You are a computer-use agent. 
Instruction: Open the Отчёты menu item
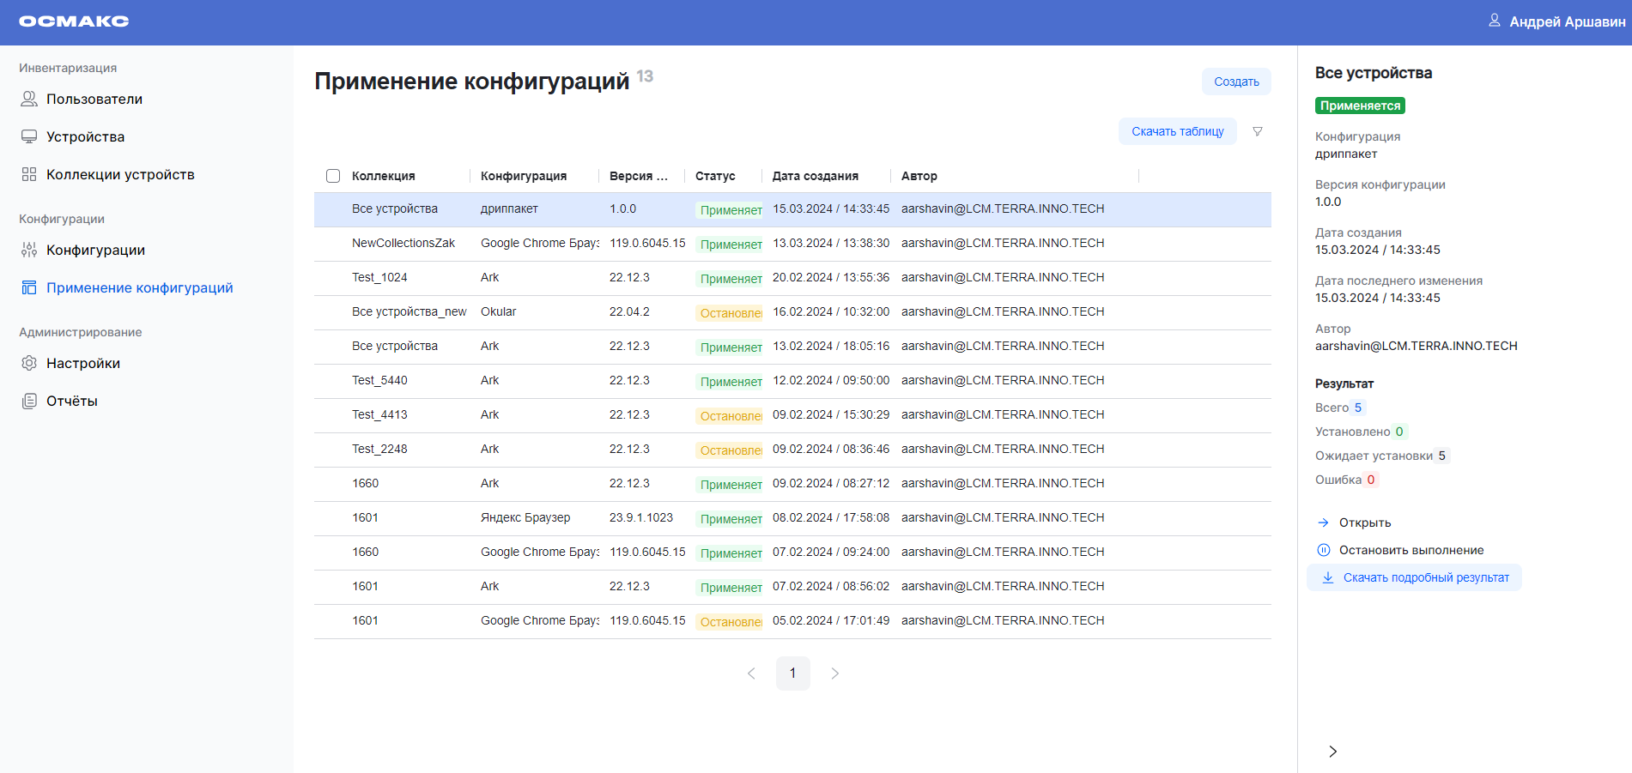(72, 402)
